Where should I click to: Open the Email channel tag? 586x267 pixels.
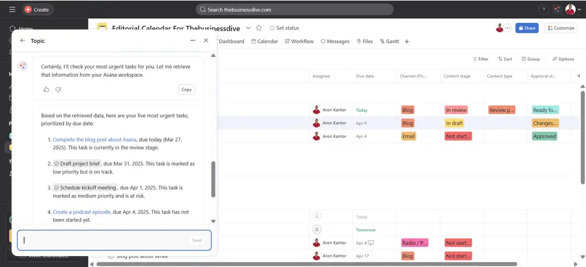408,136
